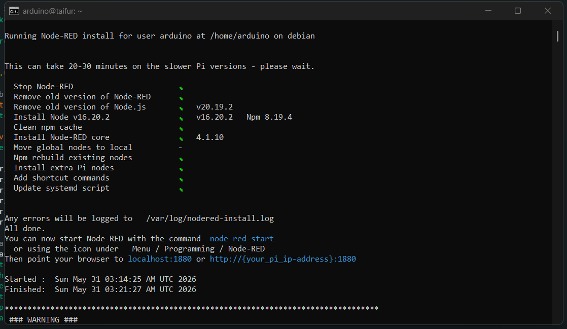Click the log path /var/log/nodered-install.log
Image resolution: width=567 pixels, height=329 pixels.
[x=210, y=218]
